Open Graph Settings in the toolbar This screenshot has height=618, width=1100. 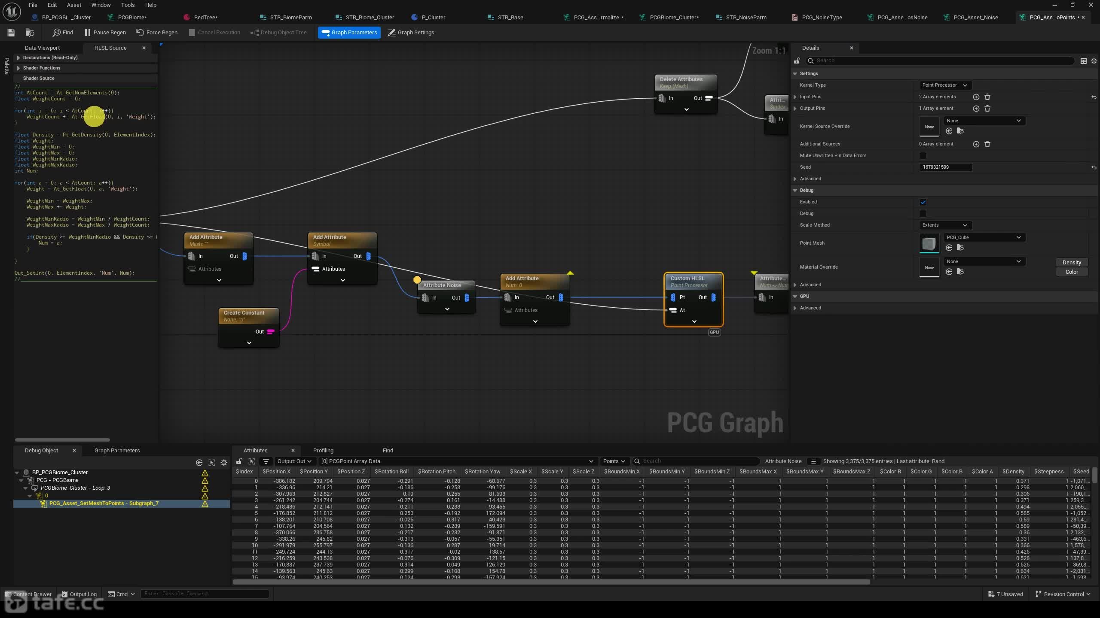(411, 33)
